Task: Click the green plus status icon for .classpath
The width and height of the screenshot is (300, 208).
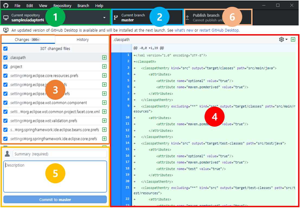Action: click(104, 57)
